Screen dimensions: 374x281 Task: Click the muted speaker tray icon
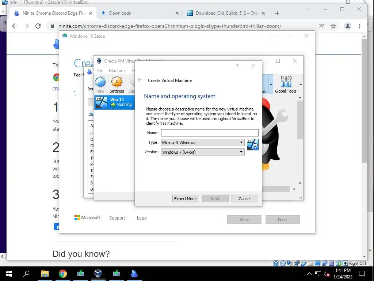point(327,274)
